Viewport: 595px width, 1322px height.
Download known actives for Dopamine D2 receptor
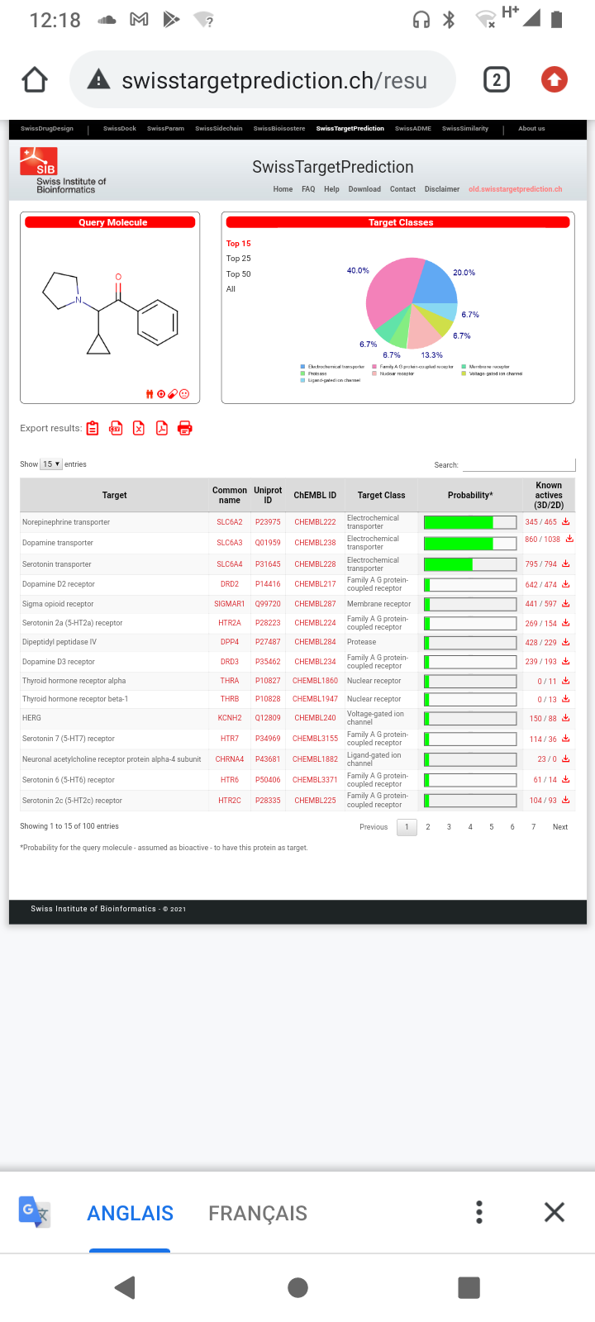coord(566,584)
